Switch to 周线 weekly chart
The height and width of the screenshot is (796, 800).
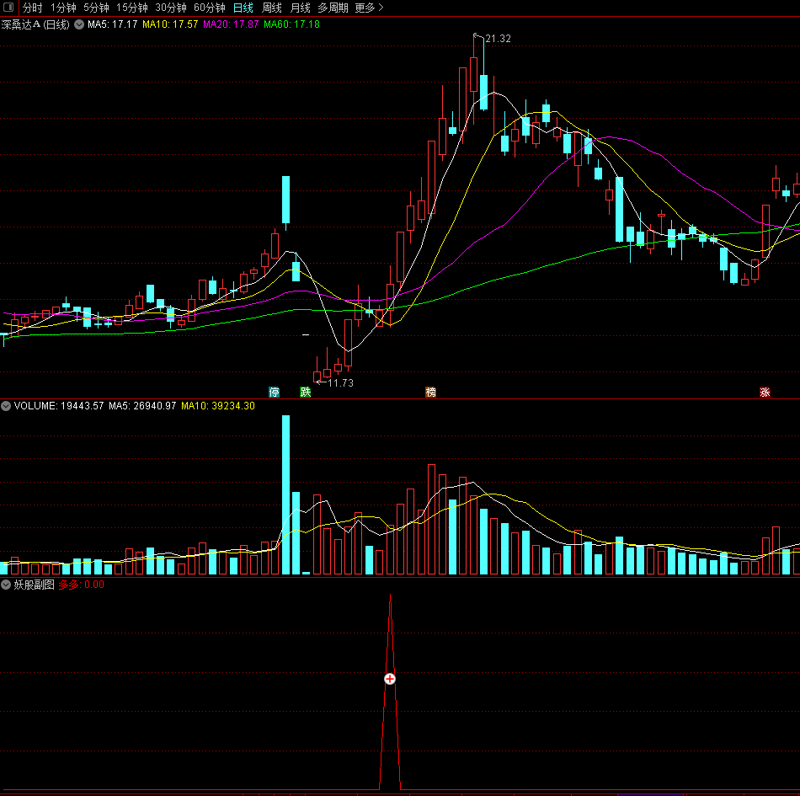pos(272,8)
